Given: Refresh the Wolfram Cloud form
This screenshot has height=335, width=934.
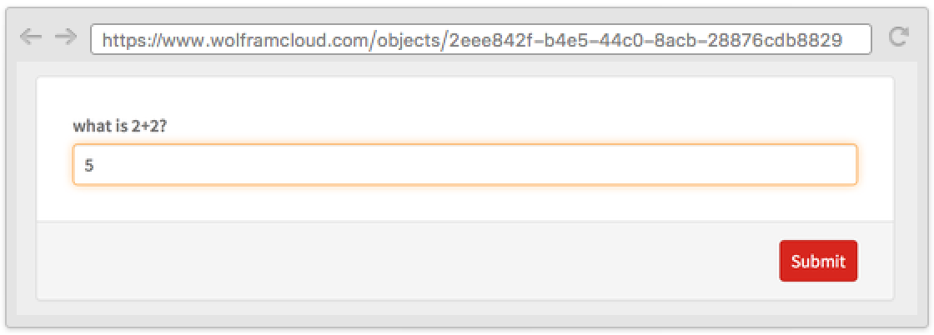Looking at the screenshot, I should click(x=898, y=37).
